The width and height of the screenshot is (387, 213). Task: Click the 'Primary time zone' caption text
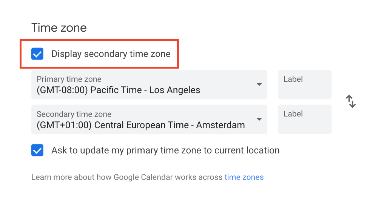pyautogui.click(x=69, y=79)
